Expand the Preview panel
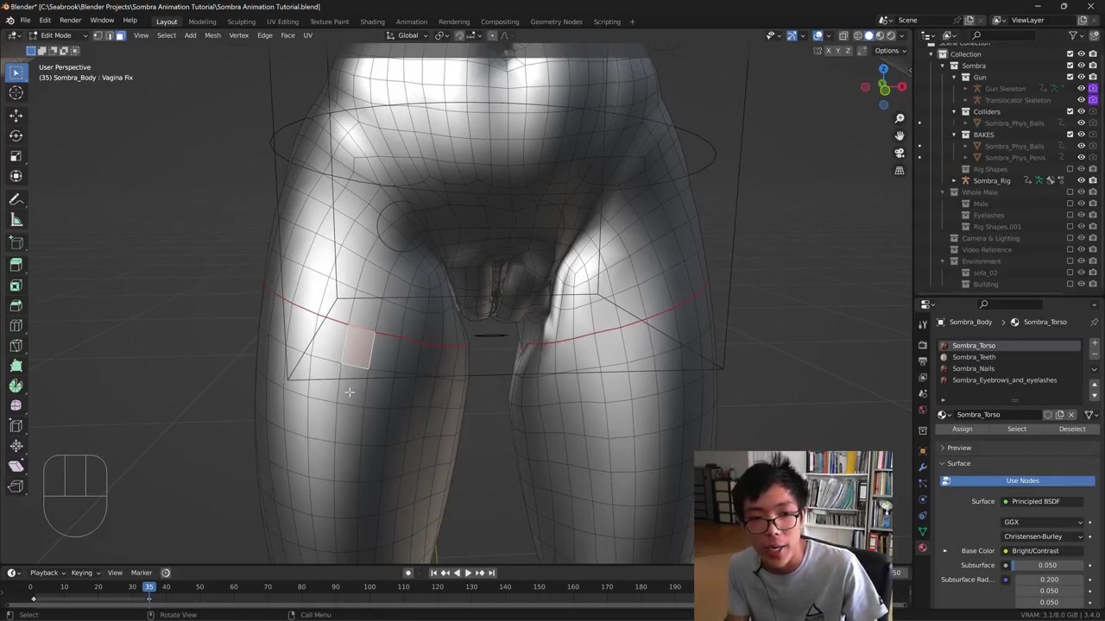 (x=958, y=448)
